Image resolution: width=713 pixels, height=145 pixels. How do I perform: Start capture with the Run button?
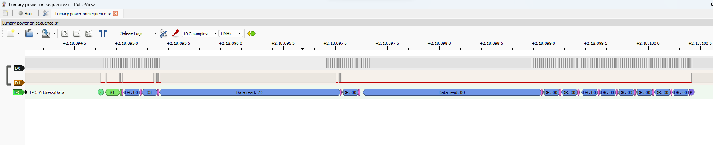coord(25,13)
